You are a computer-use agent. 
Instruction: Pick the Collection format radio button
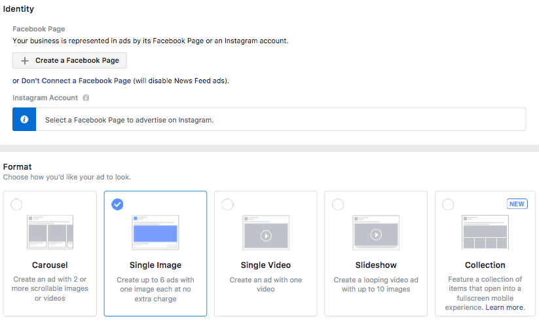(x=447, y=204)
